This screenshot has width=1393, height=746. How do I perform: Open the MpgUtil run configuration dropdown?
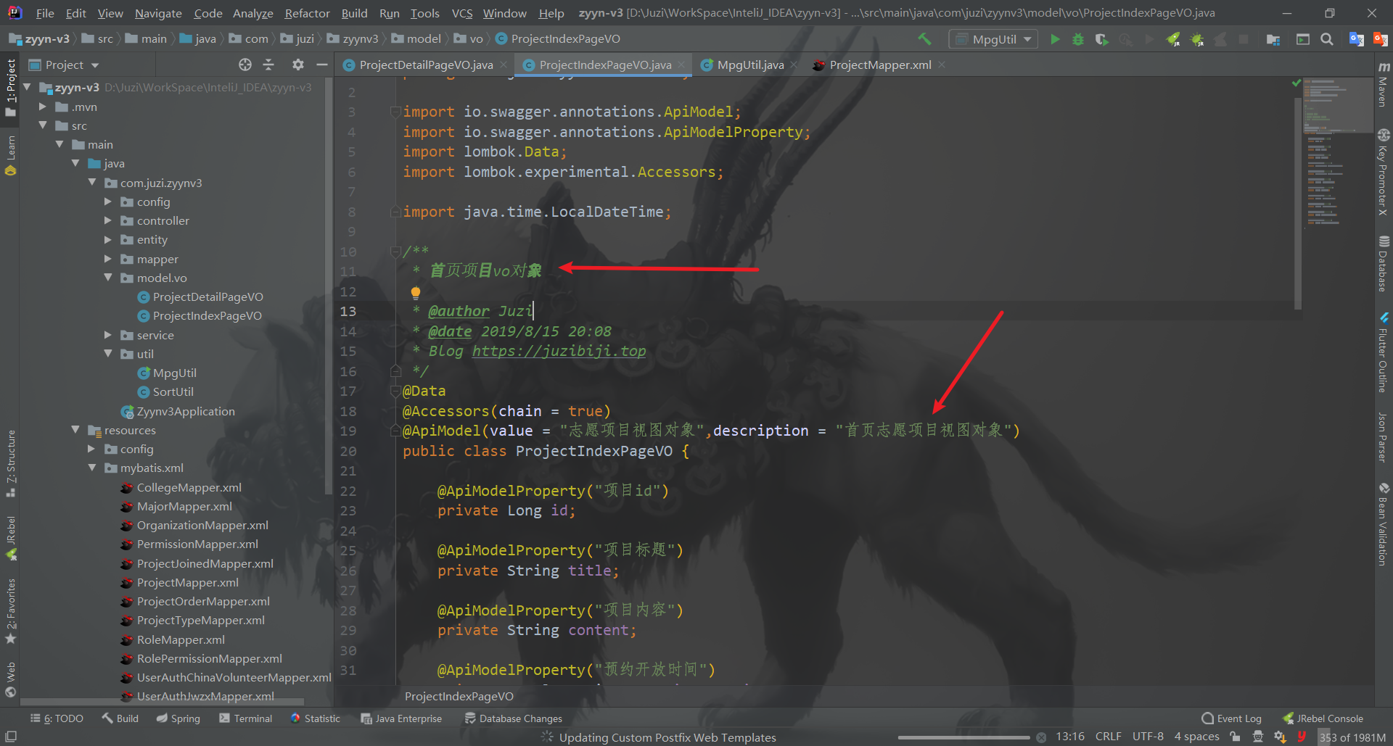point(993,39)
